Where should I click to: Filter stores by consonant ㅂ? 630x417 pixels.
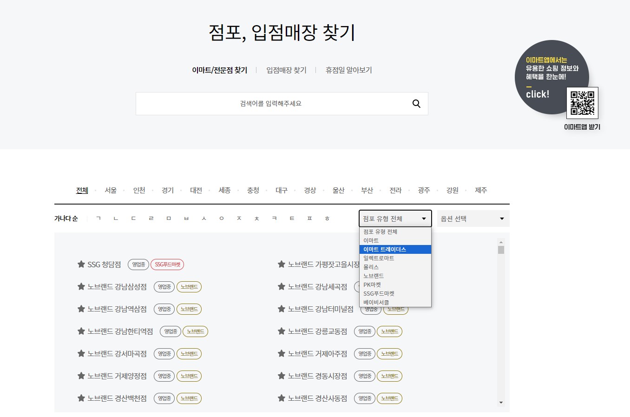(x=186, y=218)
